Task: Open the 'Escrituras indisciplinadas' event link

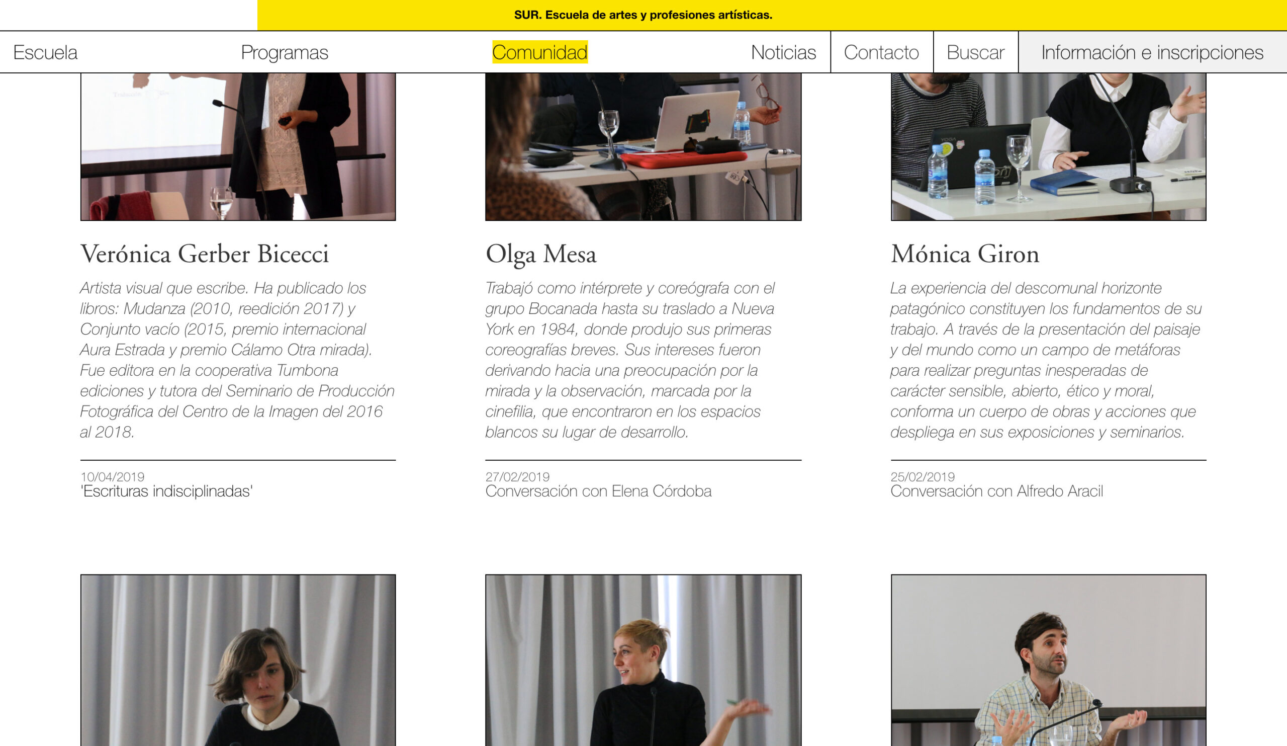Action: 166,491
